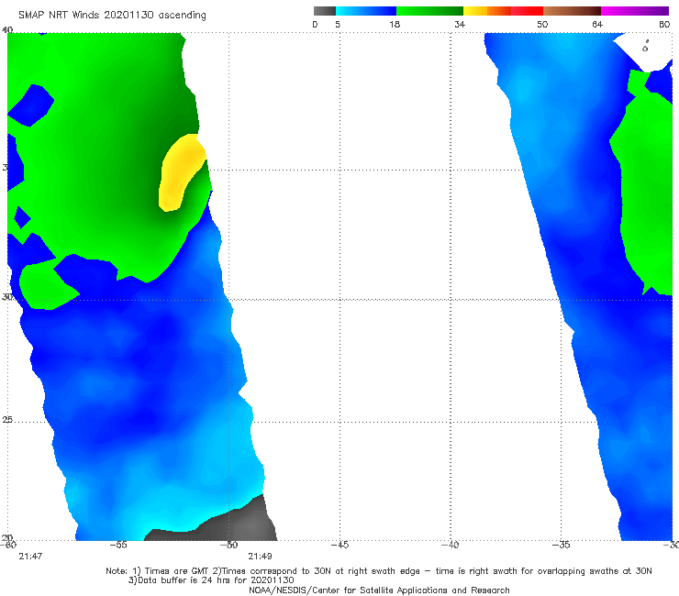Click the longitude label '-45'
Image resolution: width=679 pixels, height=596 pixels.
coord(339,545)
